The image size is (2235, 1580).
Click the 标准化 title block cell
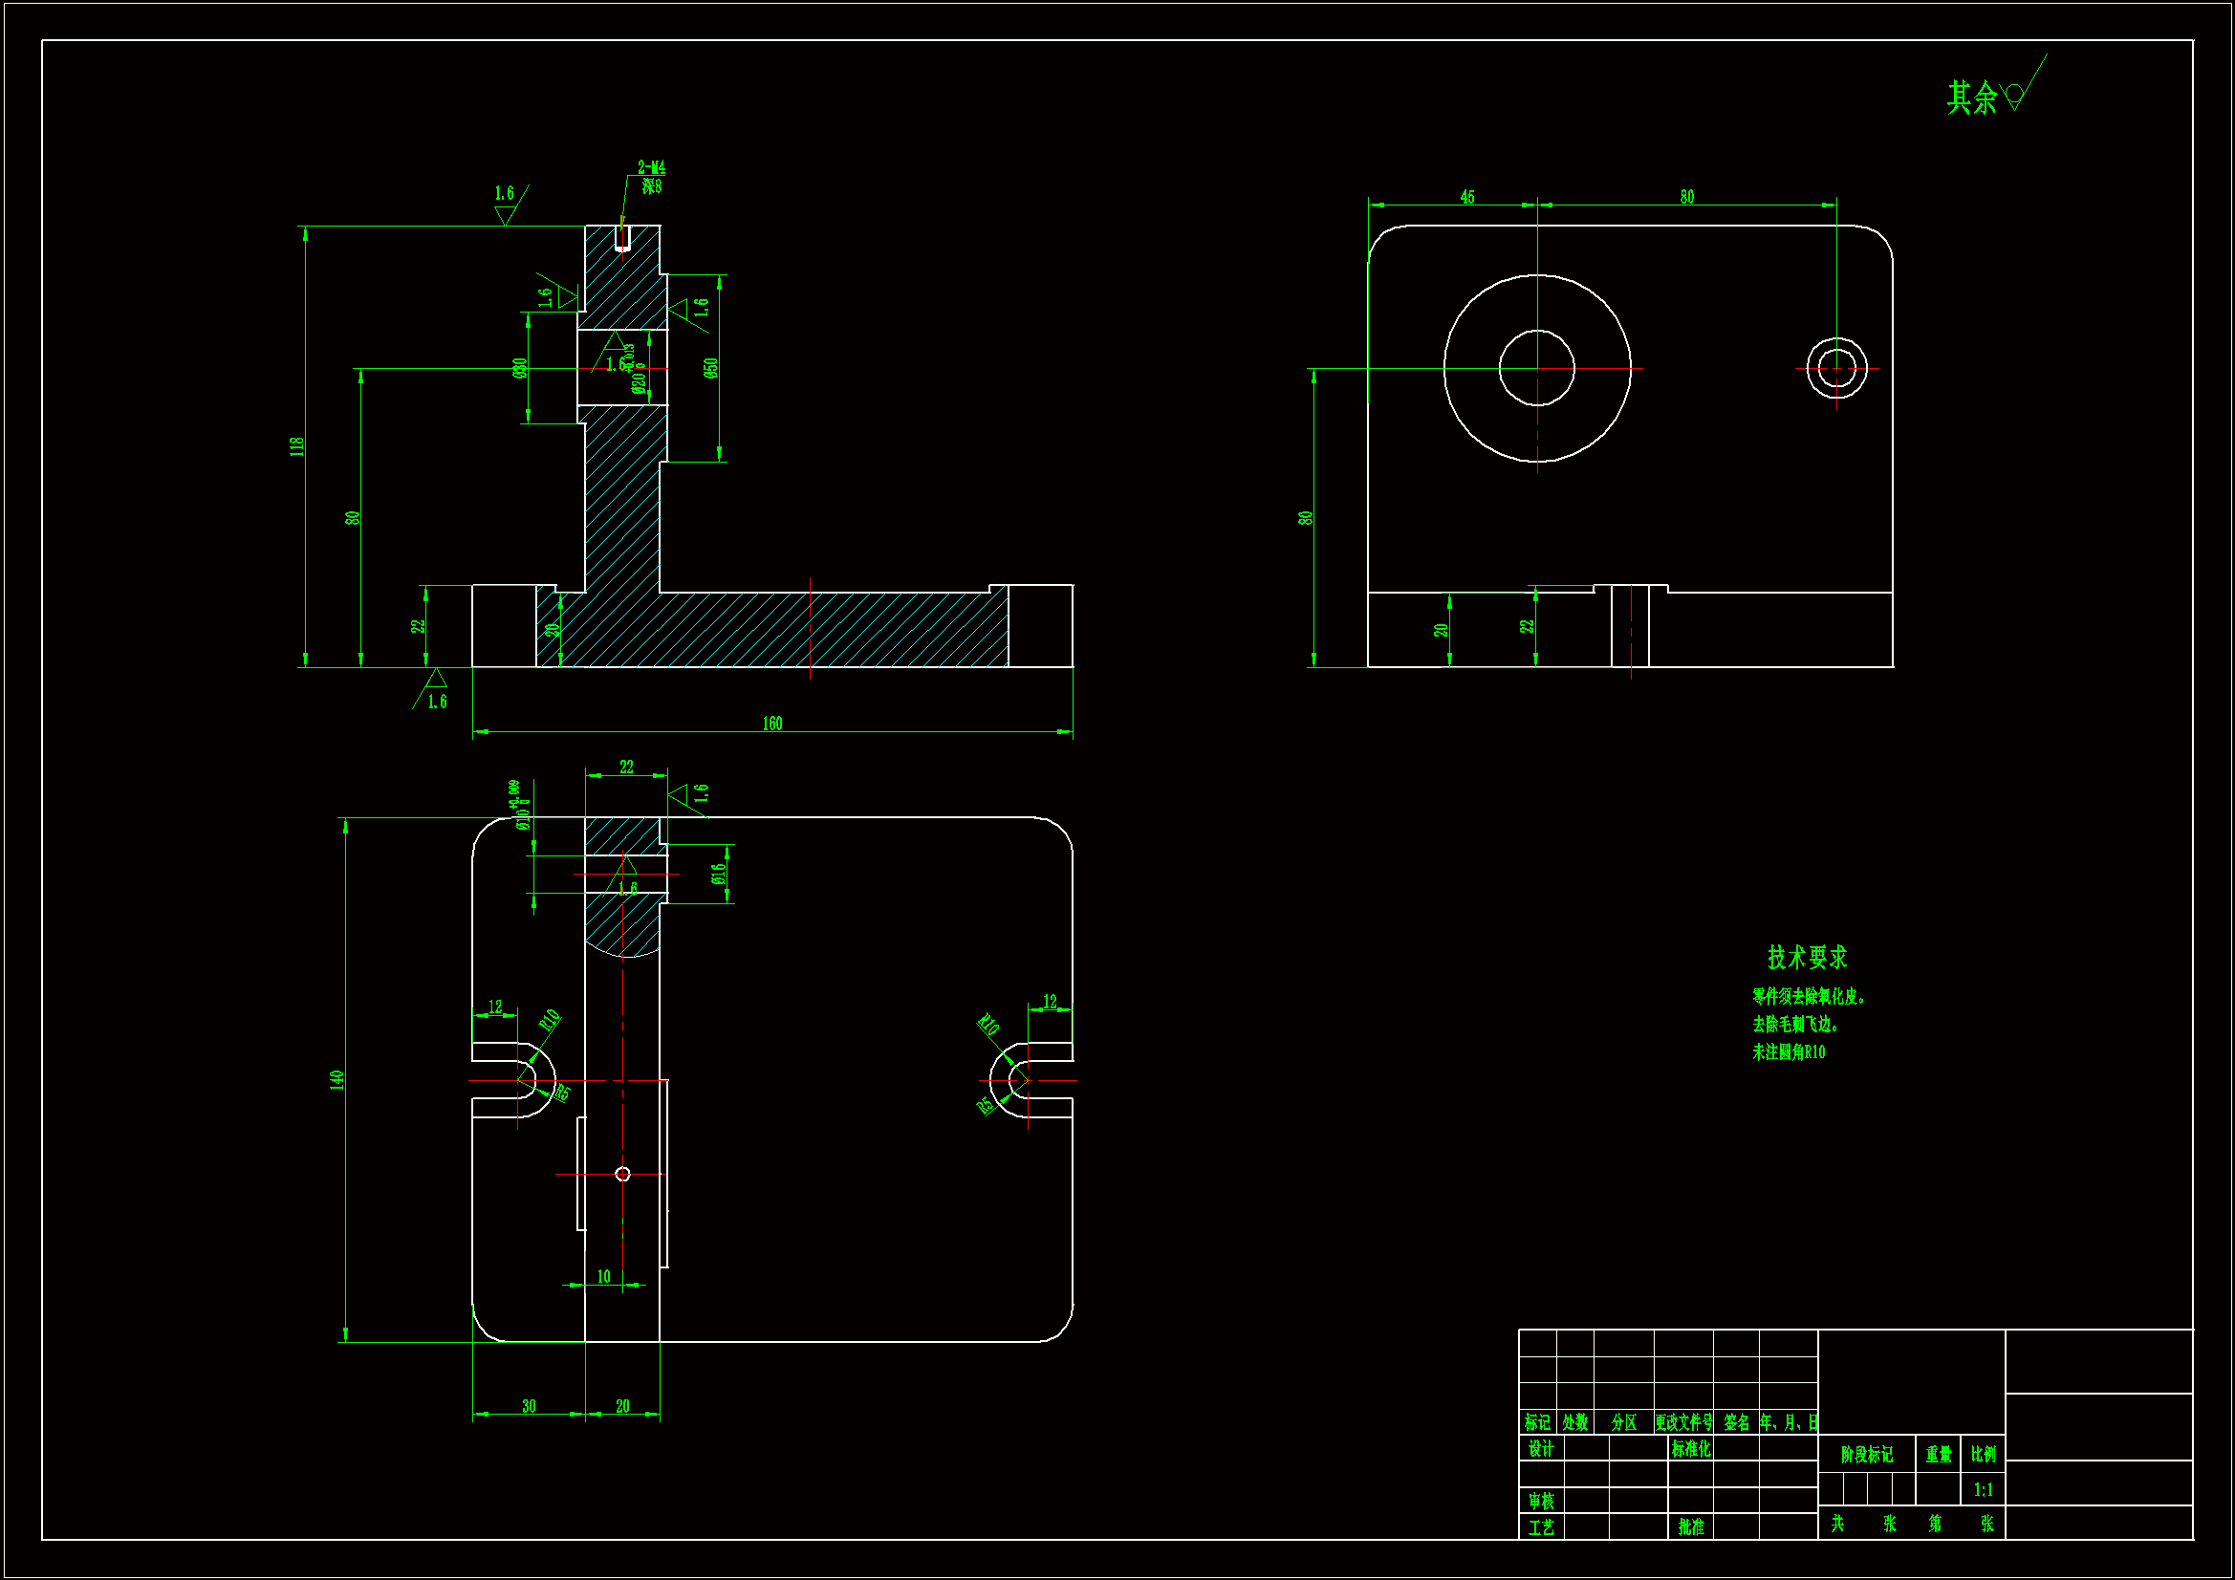click(x=1691, y=1449)
